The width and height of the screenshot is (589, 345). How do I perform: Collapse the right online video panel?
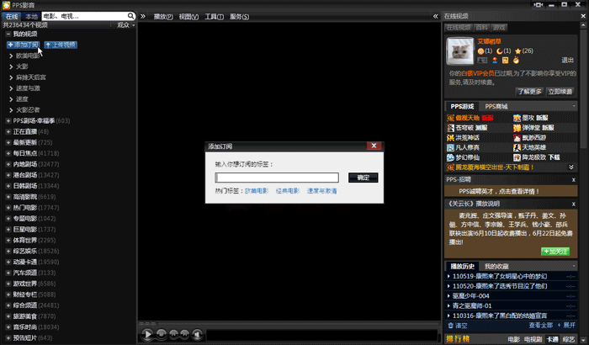pyautogui.click(x=435, y=16)
